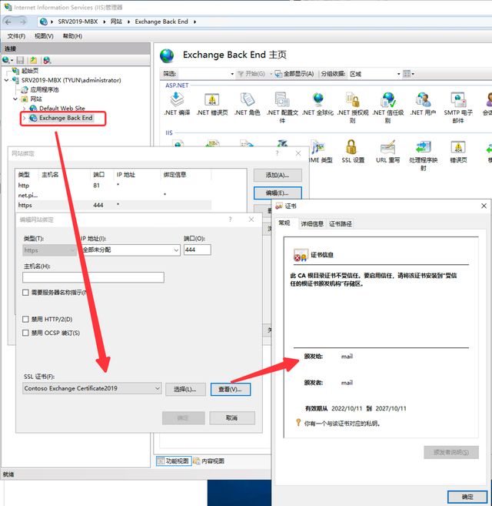The width and height of the screenshot is (492, 506).
Task: Click the back navigation arrow
Action: point(8,22)
